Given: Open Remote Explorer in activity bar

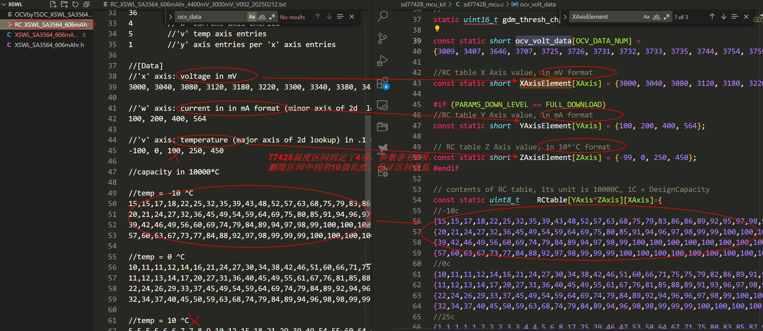Looking at the screenshot, I should point(382,106).
